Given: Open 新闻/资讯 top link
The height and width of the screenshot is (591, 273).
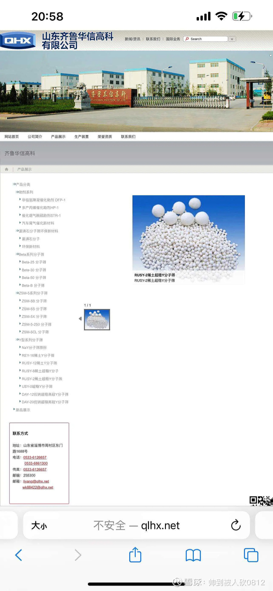Looking at the screenshot, I should point(132,39).
